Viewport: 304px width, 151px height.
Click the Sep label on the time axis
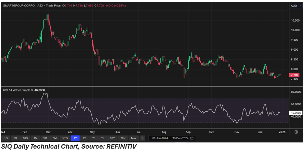(188, 132)
